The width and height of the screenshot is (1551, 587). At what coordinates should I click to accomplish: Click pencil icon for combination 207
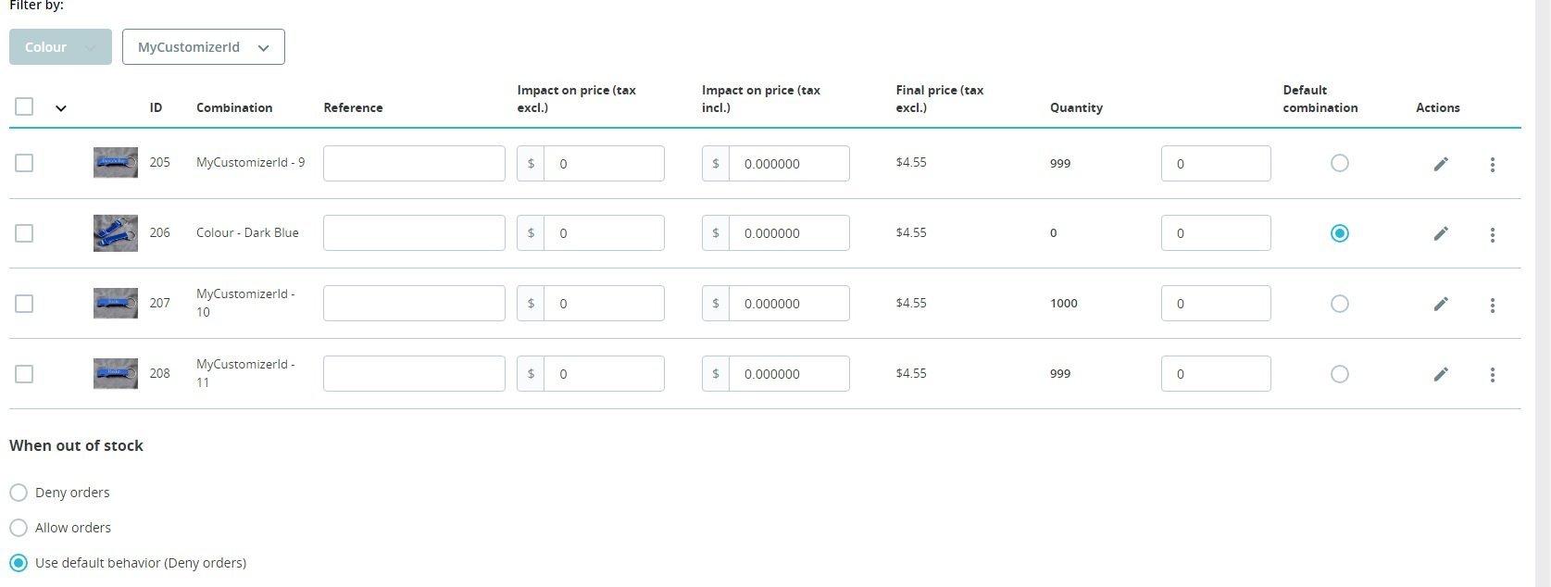1441,304
